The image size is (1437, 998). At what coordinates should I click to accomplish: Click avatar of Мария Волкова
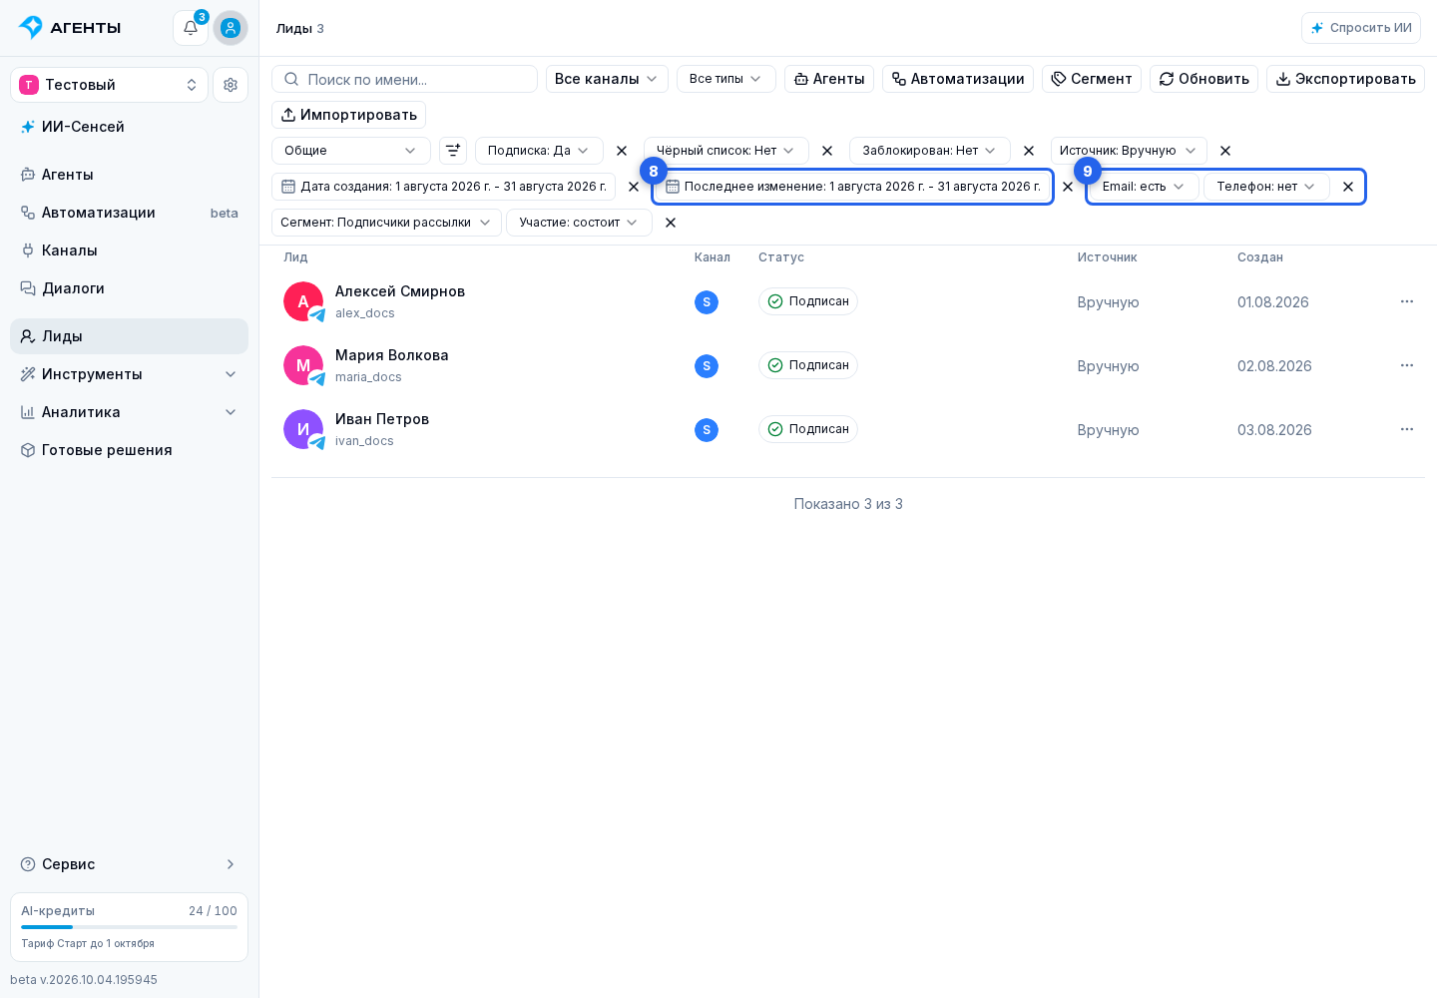pos(303,365)
